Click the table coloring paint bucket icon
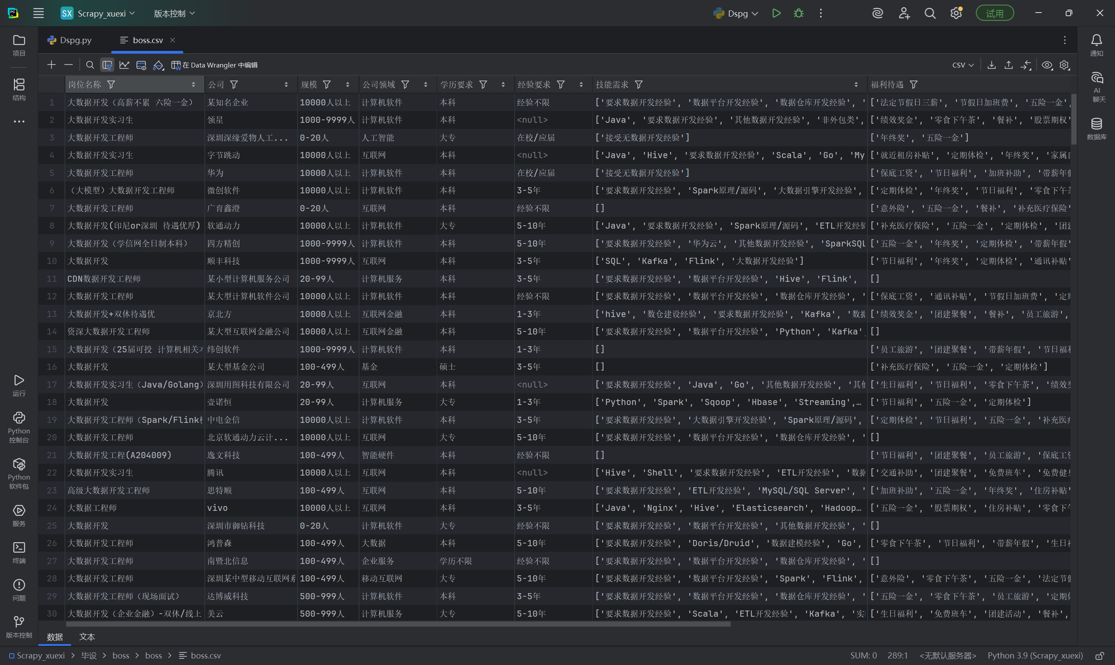 (158, 65)
